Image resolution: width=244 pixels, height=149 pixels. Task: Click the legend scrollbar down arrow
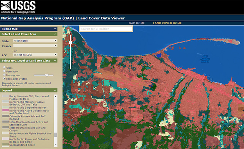[56, 145]
